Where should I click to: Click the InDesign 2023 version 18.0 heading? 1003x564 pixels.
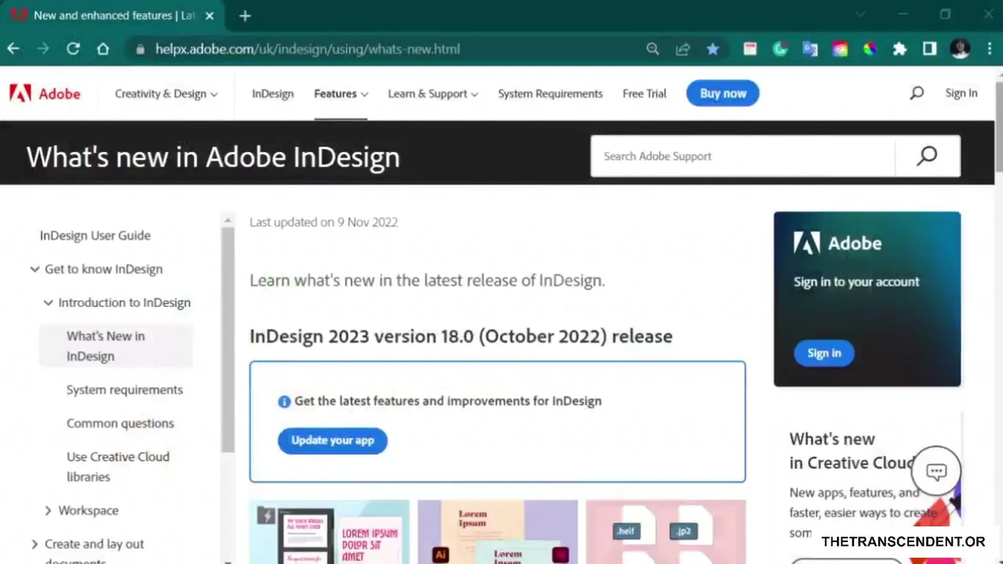tap(461, 336)
